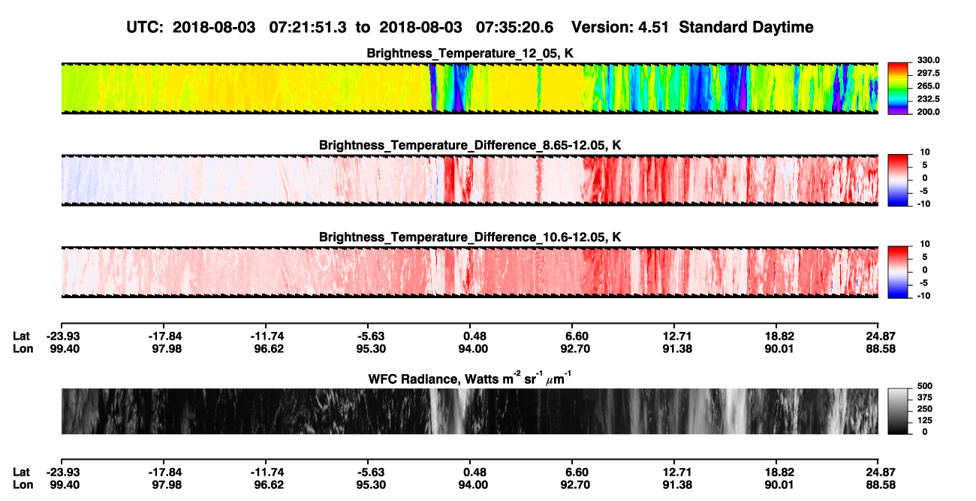
Task: Click latitude '24.87' on the axis above WFC title
Action: (x=881, y=336)
